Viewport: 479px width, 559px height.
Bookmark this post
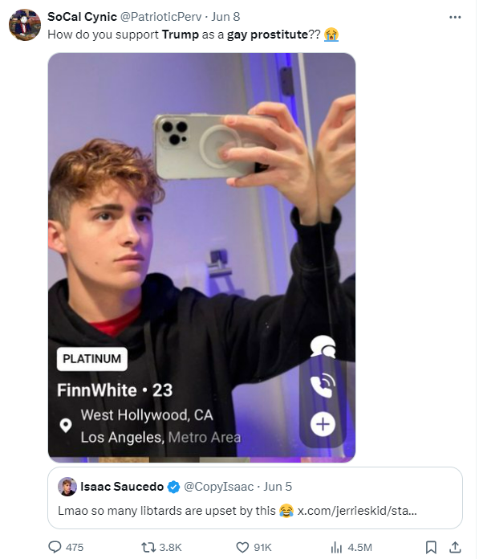click(431, 547)
